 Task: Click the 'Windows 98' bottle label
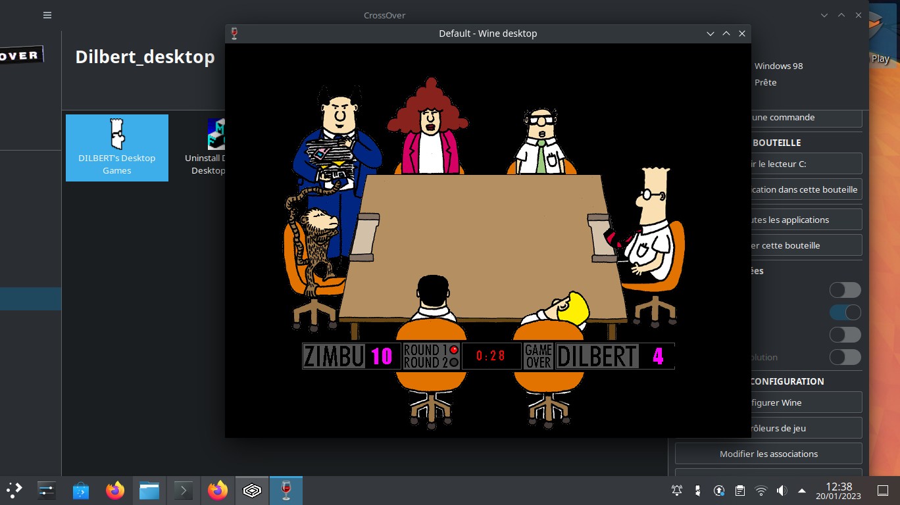point(778,66)
